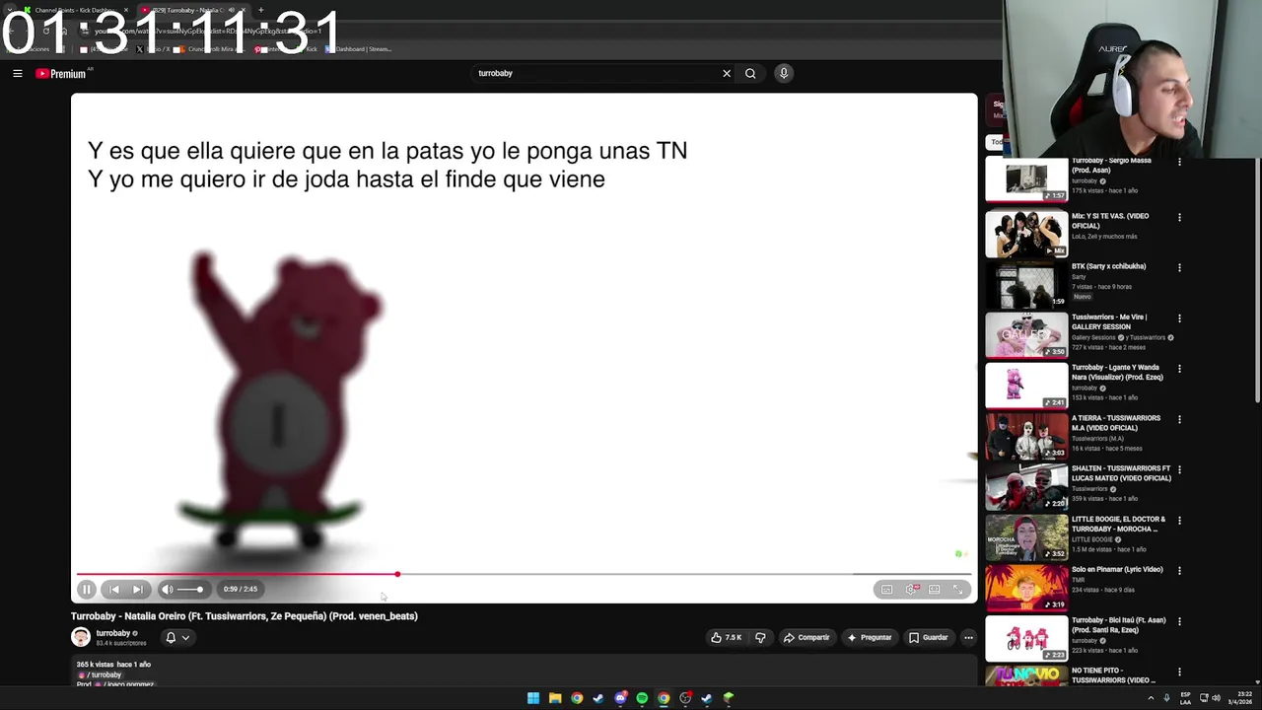Open Turrobaby - Bizi Itaú video thumbnail

click(1026, 638)
